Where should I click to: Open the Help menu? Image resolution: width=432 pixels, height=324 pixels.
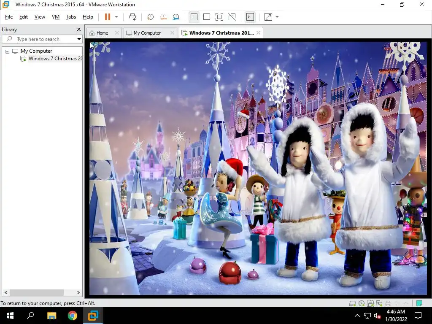click(x=88, y=17)
